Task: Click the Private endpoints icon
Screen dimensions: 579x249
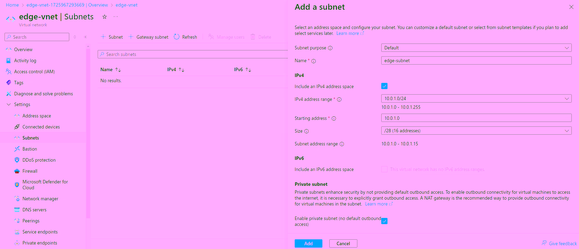Action: pos(17,243)
